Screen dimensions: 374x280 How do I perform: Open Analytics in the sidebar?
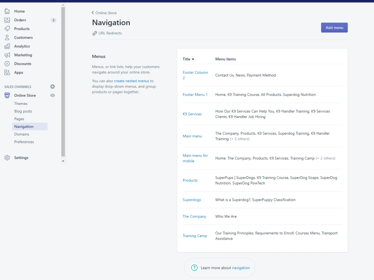[x=22, y=46]
